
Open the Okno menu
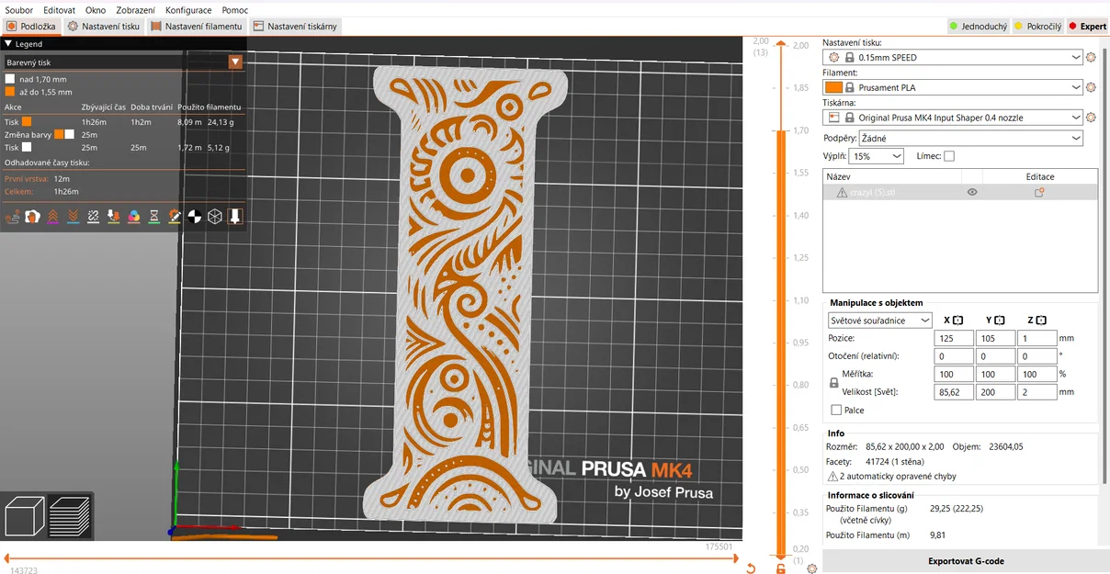click(96, 10)
